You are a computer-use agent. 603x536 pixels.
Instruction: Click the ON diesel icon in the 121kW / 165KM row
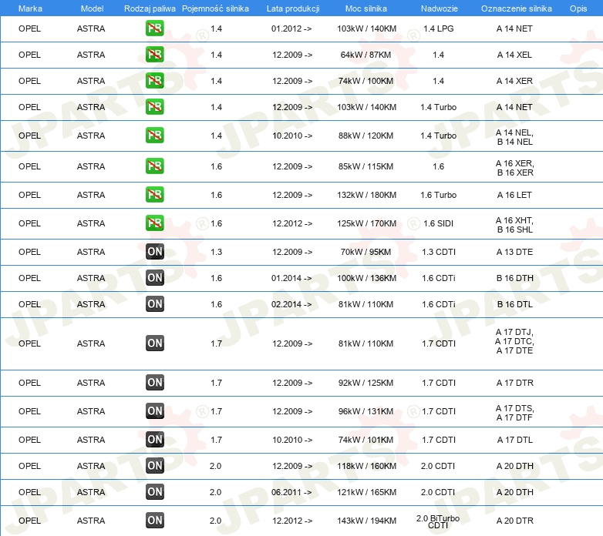click(155, 492)
